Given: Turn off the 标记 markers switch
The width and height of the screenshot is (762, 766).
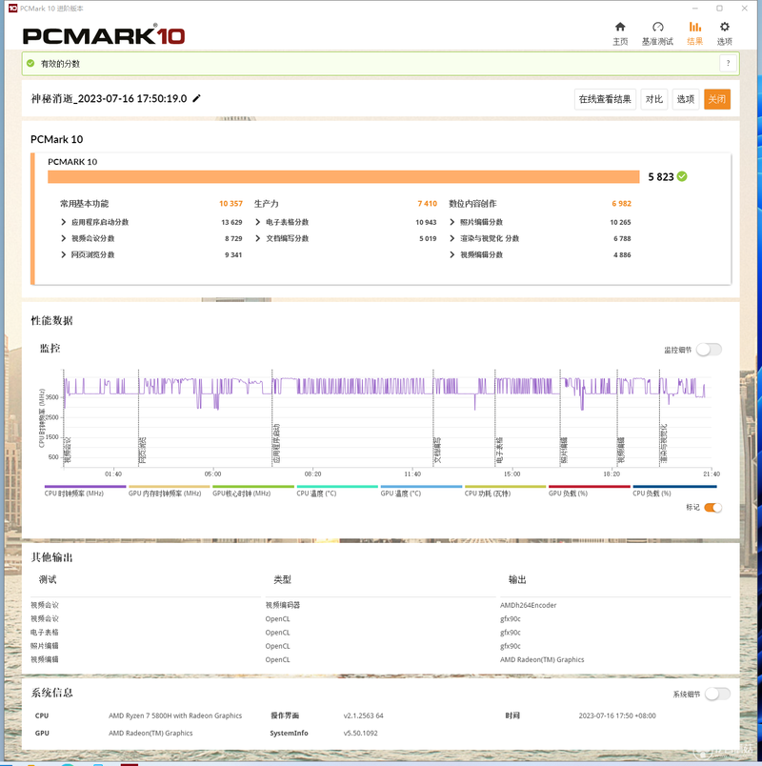Looking at the screenshot, I should click(x=713, y=508).
